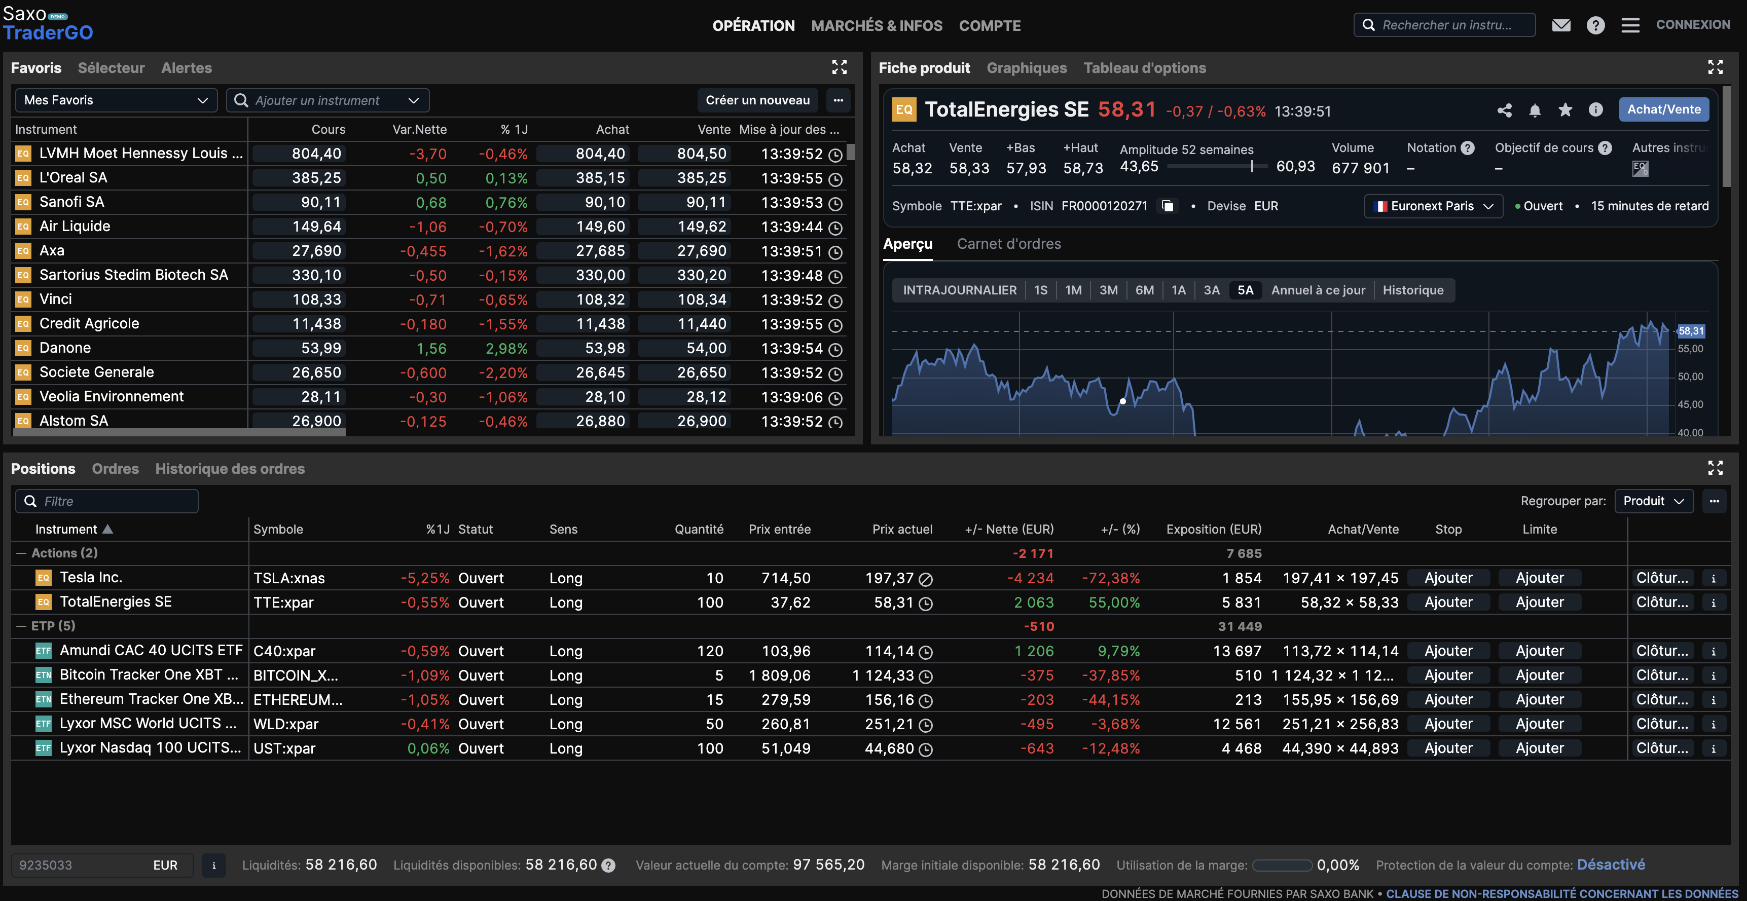The width and height of the screenshot is (1747, 901).
Task: Open TotalEnergies SE position info icon
Action: click(1714, 603)
